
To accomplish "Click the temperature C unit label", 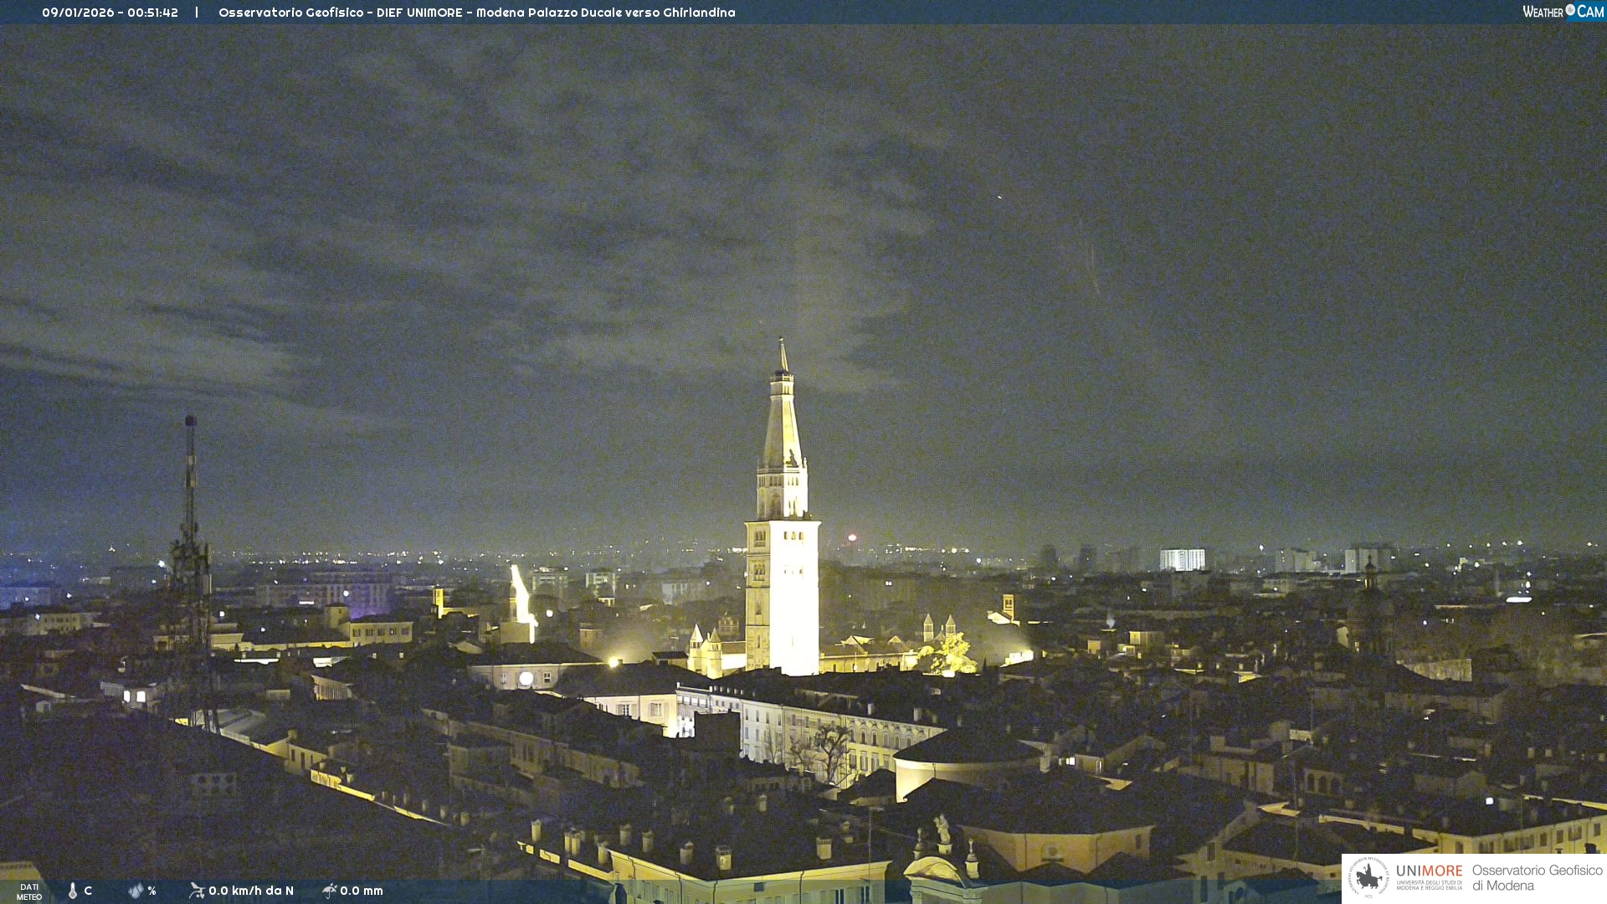I will pos(88,891).
